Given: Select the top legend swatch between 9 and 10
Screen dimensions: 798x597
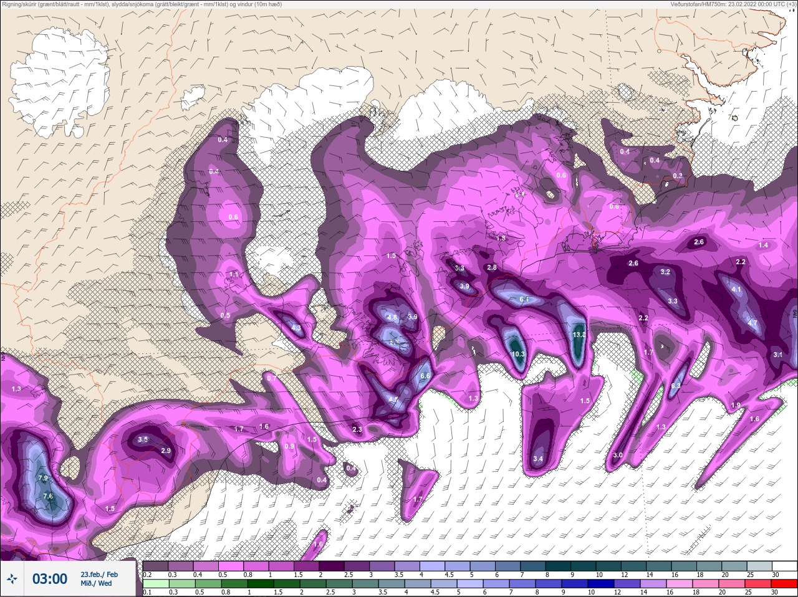Looking at the screenshot, I should 585,566.
